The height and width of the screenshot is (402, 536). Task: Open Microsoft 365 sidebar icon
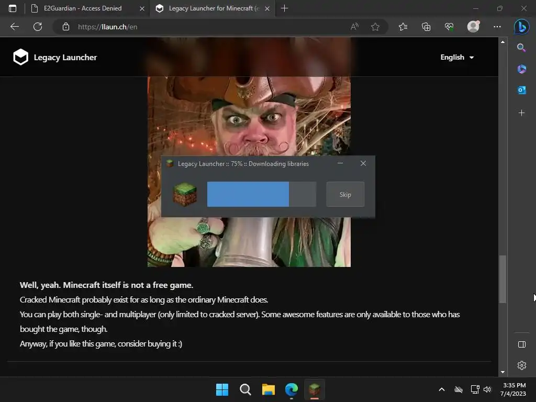click(x=522, y=69)
